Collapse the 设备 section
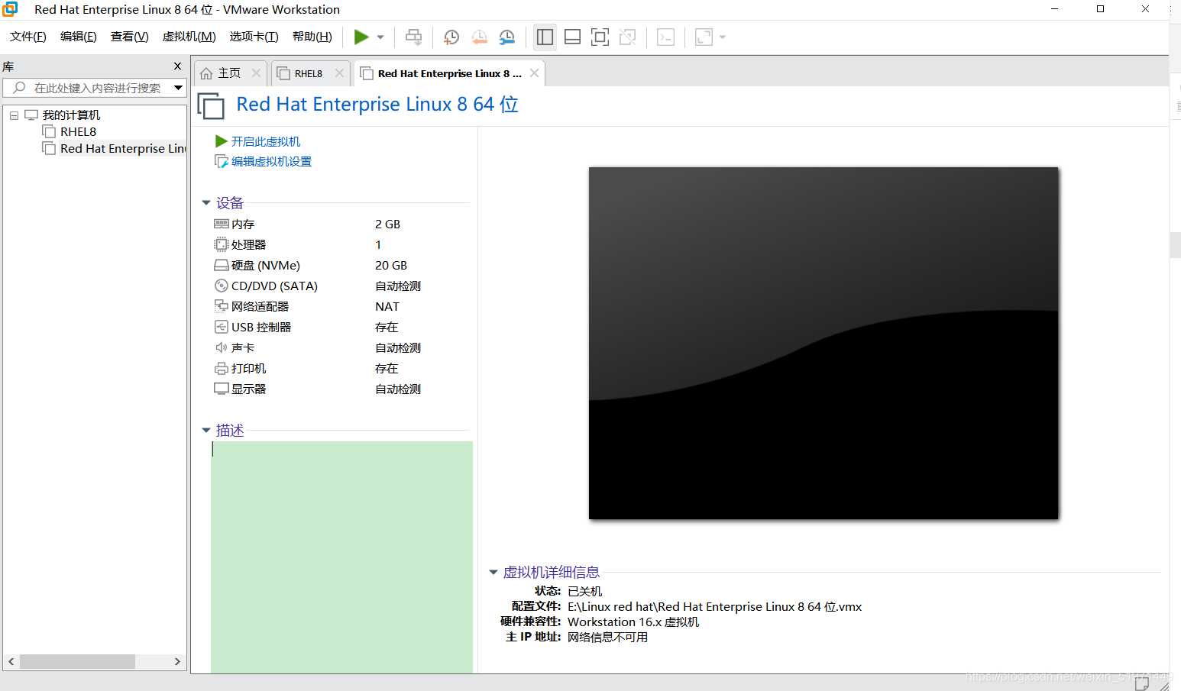 click(206, 203)
